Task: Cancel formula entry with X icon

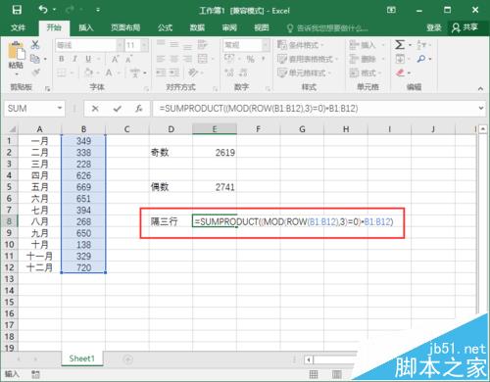Action: pyautogui.click(x=95, y=109)
